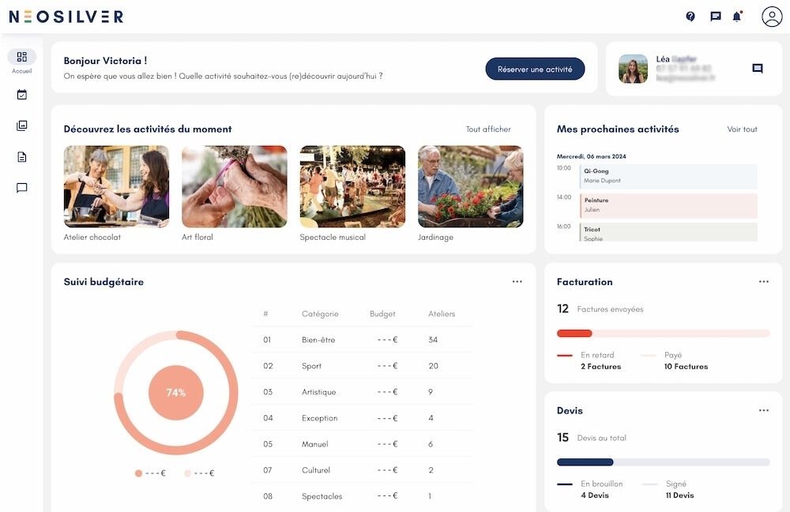Open the user profile icon top right

pyautogui.click(x=769, y=16)
